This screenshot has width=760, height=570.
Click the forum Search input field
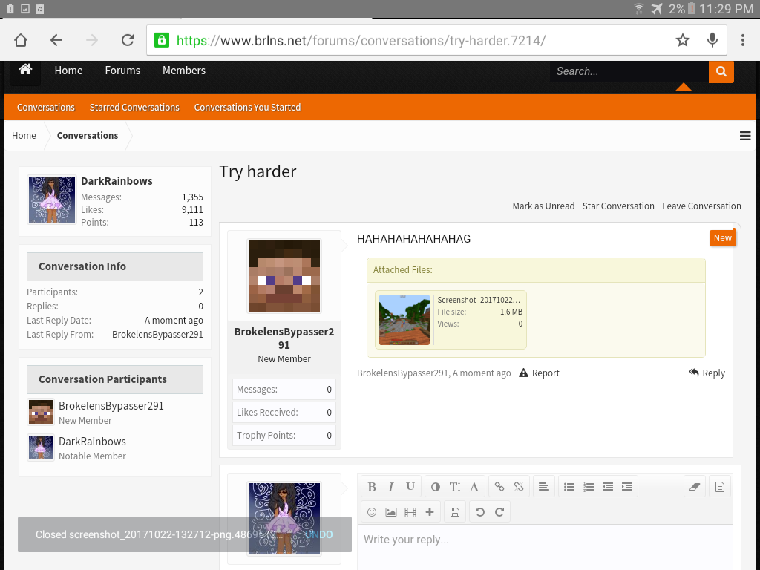(629, 71)
